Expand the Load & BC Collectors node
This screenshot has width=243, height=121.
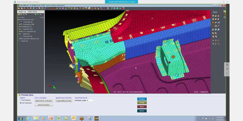[20, 39]
